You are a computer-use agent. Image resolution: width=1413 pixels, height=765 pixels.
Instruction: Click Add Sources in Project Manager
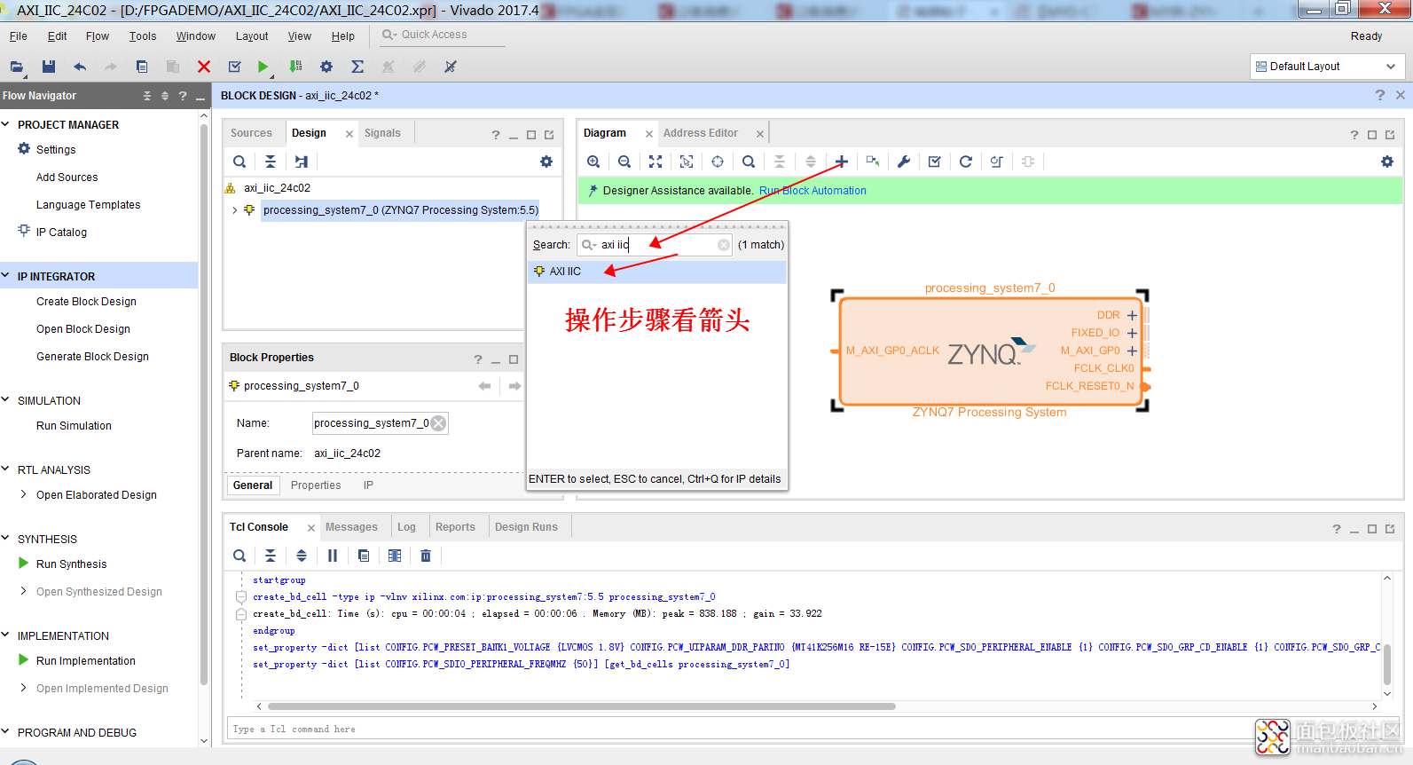(67, 177)
